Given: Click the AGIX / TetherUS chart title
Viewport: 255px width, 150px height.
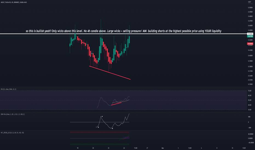Looking at the screenshot, I should click(x=14, y=2).
